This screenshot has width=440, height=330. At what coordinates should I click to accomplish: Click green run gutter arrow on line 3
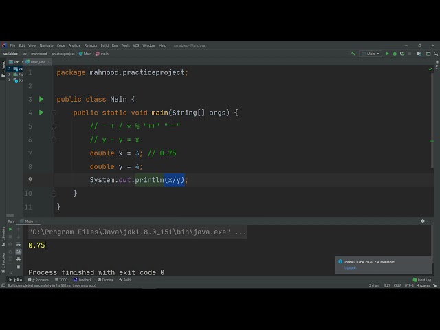(41, 99)
